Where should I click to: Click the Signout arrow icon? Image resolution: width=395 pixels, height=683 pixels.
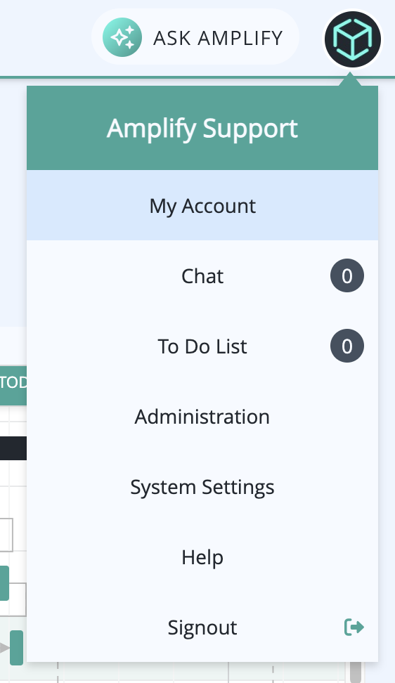pos(354,627)
